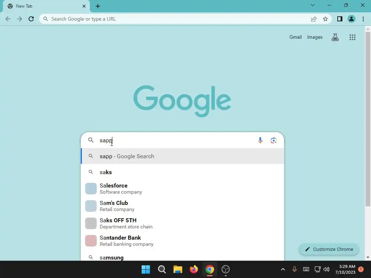Viewport: 371px width, 278px height.
Task: Open the Chrome profile avatar
Action: pyautogui.click(x=351, y=19)
